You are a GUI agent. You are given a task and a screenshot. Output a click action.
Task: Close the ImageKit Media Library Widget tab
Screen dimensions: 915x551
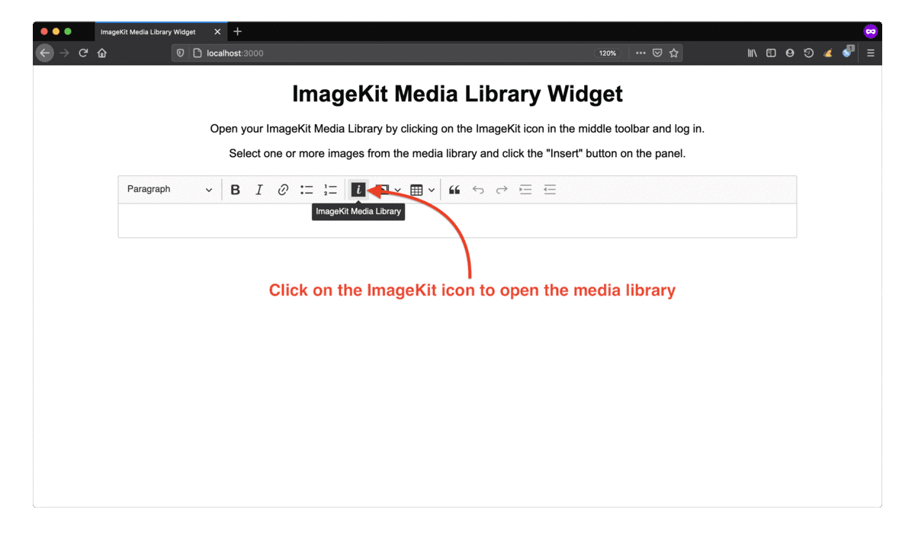[x=217, y=32]
